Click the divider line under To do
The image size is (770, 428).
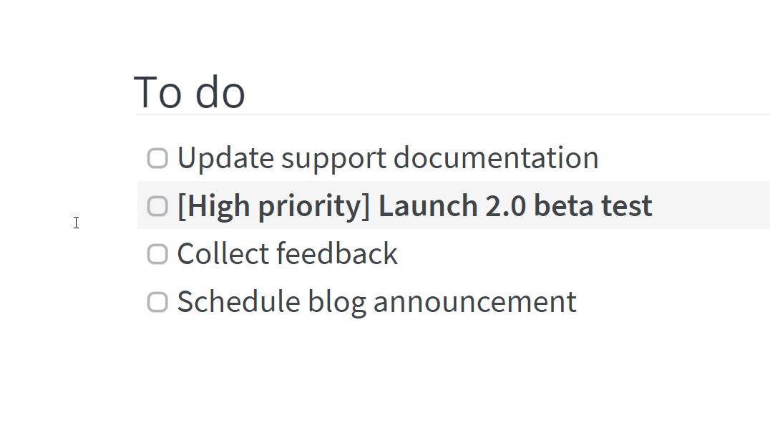tap(453, 115)
